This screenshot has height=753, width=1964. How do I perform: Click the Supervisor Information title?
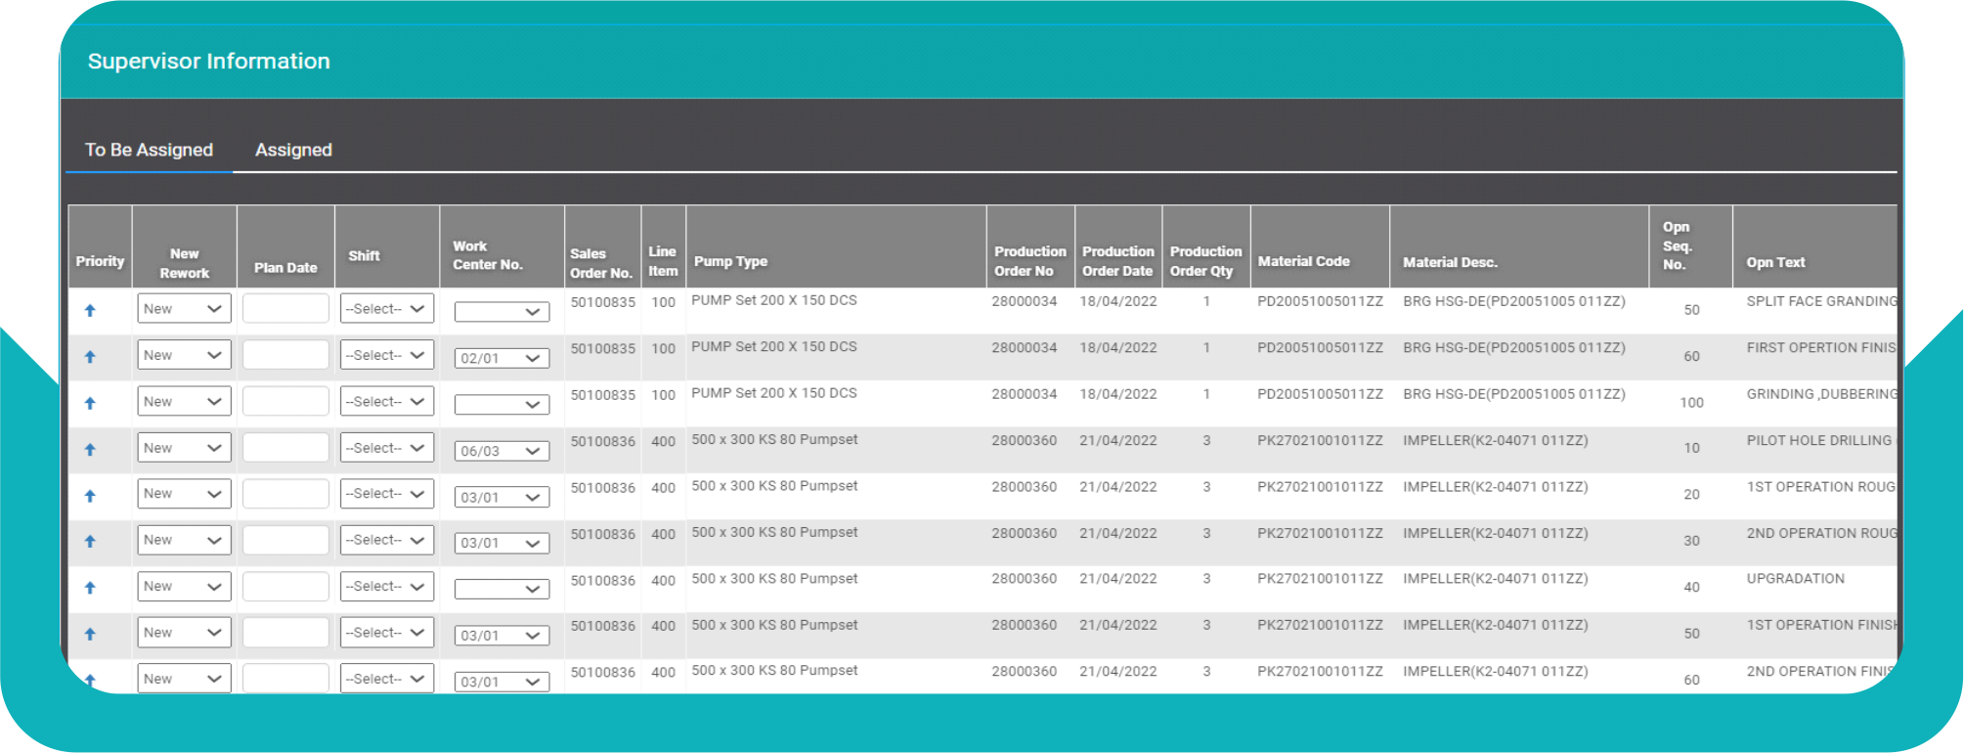209,61
